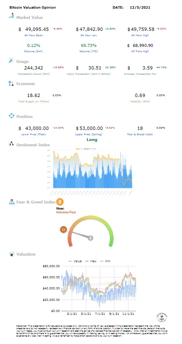182x344 pixels.
Task: Click the $20,000.00 axis label
Action: (x=52, y=300)
